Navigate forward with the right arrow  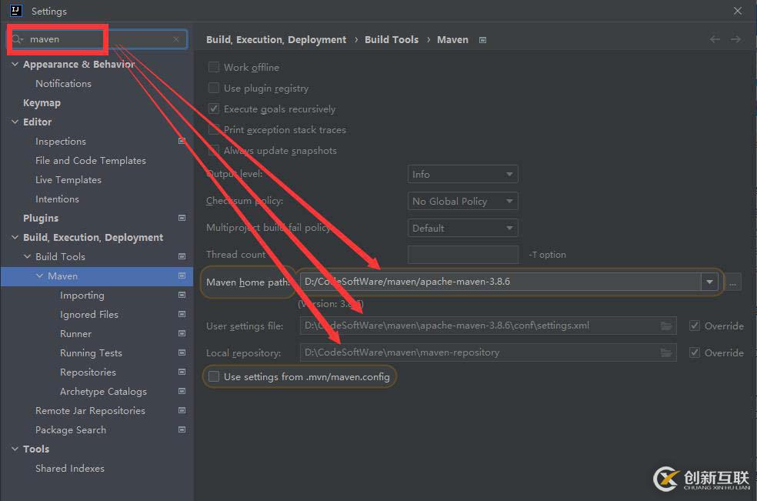click(x=736, y=39)
